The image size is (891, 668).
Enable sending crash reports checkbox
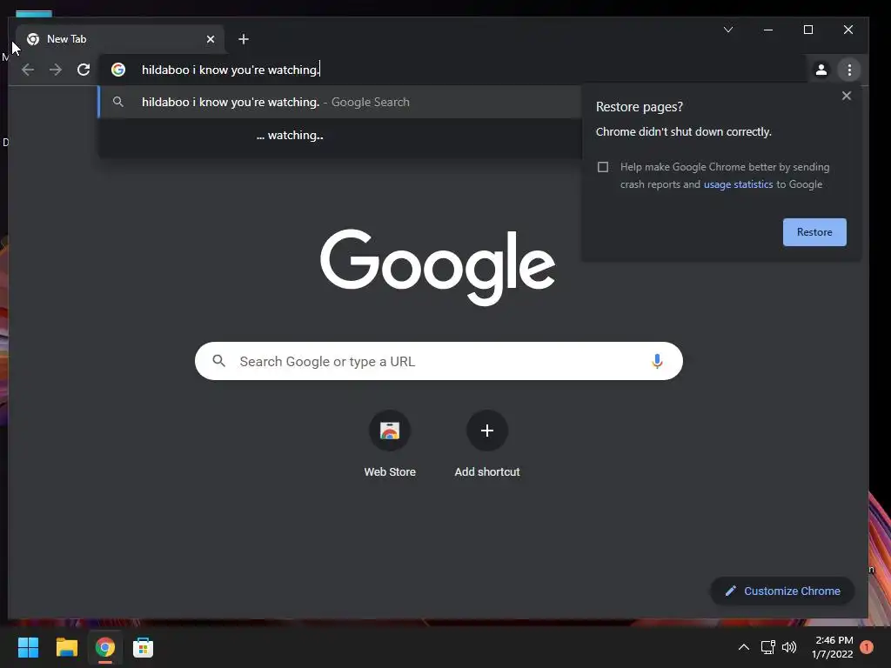coord(603,167)
